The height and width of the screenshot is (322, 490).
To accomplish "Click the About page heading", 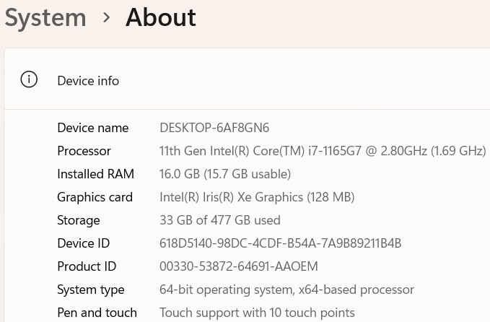I will (161, 17).
